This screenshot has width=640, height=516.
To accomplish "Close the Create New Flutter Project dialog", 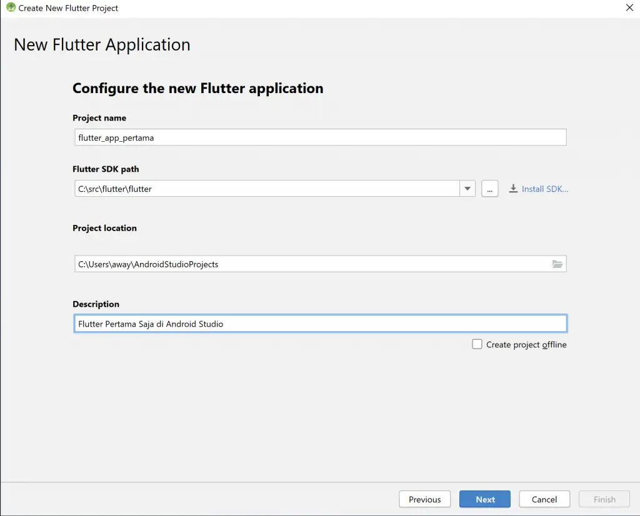I will 629,8.
